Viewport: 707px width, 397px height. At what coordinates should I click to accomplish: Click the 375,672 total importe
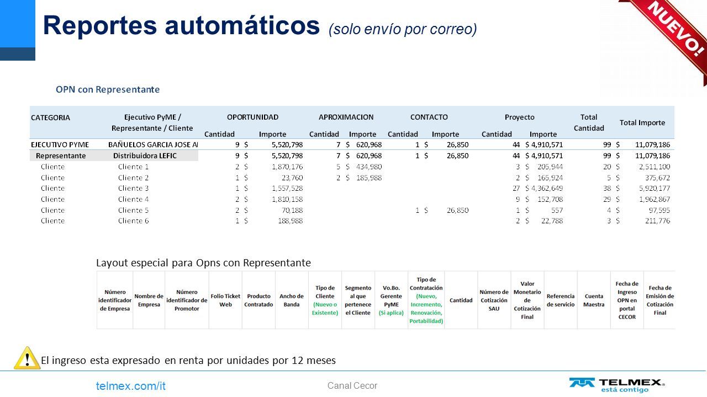coord(657,178)
